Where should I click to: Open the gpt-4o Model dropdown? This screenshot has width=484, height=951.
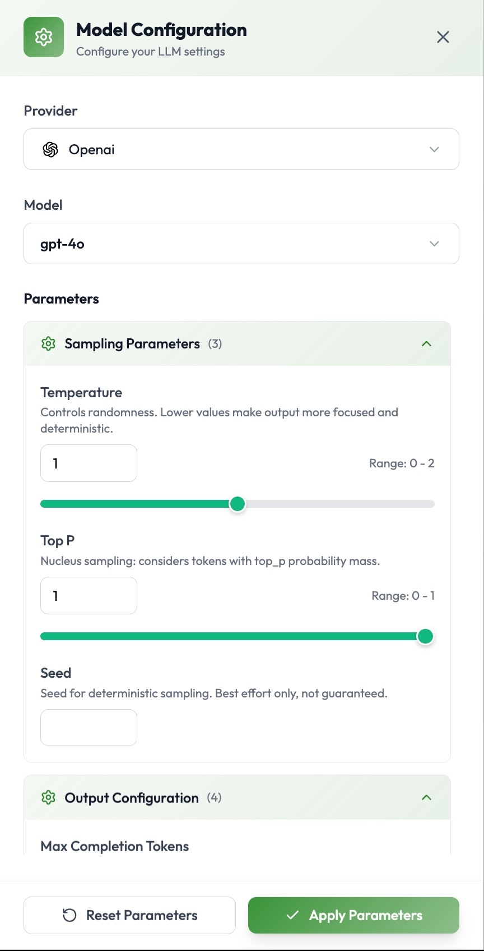point(241,244)
